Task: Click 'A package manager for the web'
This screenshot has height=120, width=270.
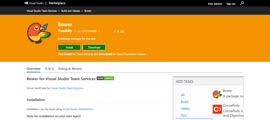Action: click(77, 39)
